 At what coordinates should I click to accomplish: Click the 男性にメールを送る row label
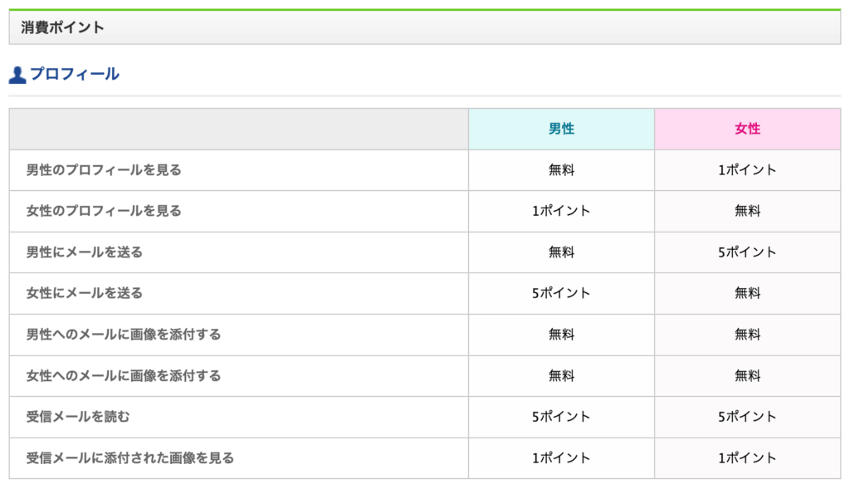pyautogui.click(x=84, y=252)
